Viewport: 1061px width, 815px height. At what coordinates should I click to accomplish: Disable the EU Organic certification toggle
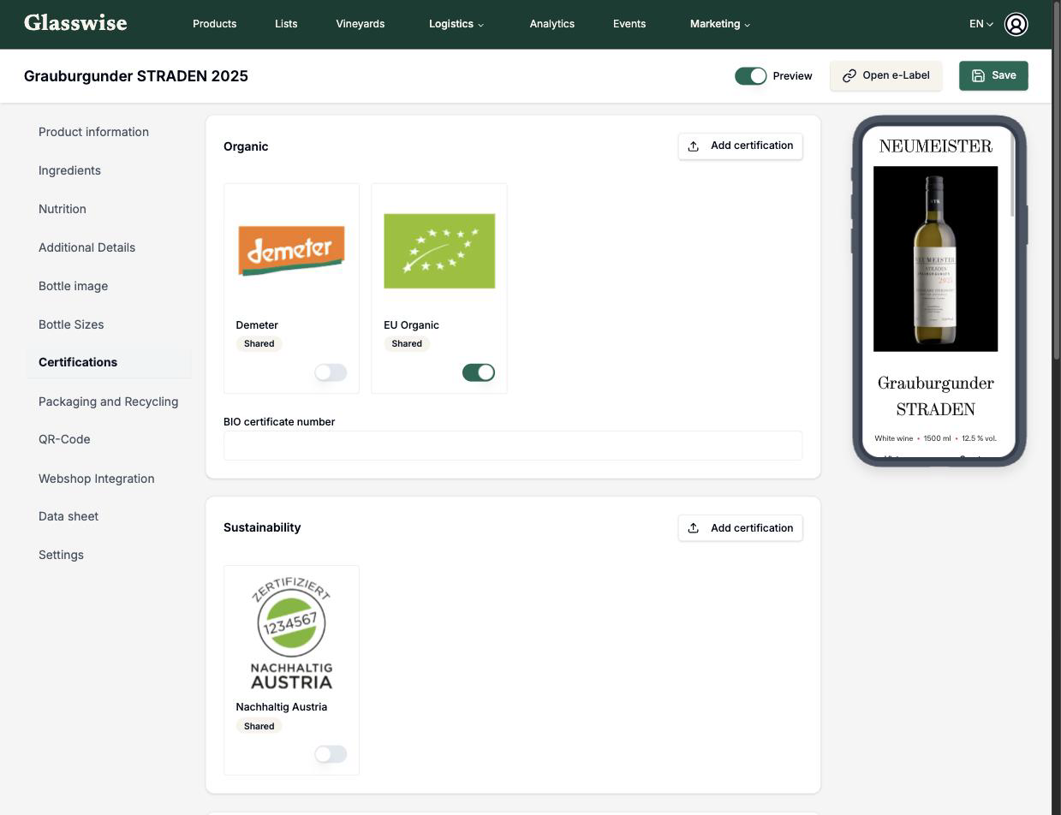(x=479, y=372)
